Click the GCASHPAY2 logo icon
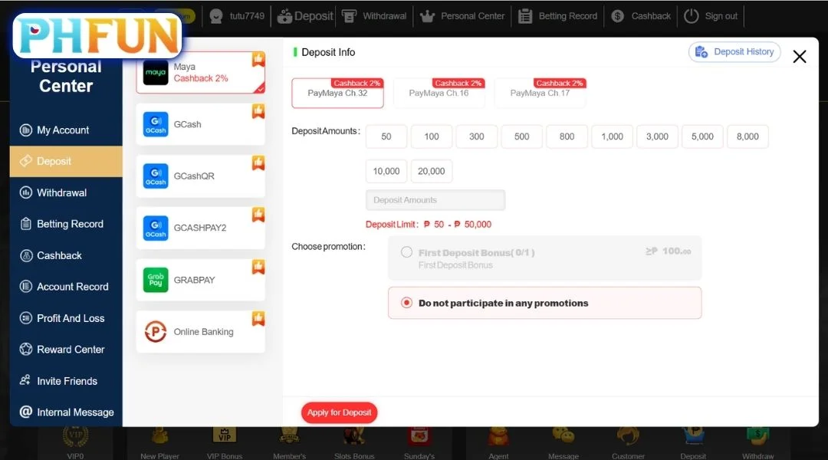Viewport: 828px width, 460px height. click(x=156, y=228)
